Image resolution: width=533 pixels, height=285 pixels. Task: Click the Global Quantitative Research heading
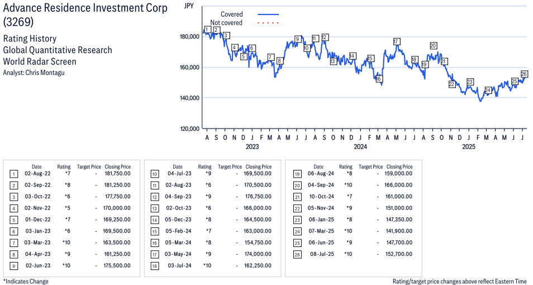pyautogui.click(x=58, y=50)
